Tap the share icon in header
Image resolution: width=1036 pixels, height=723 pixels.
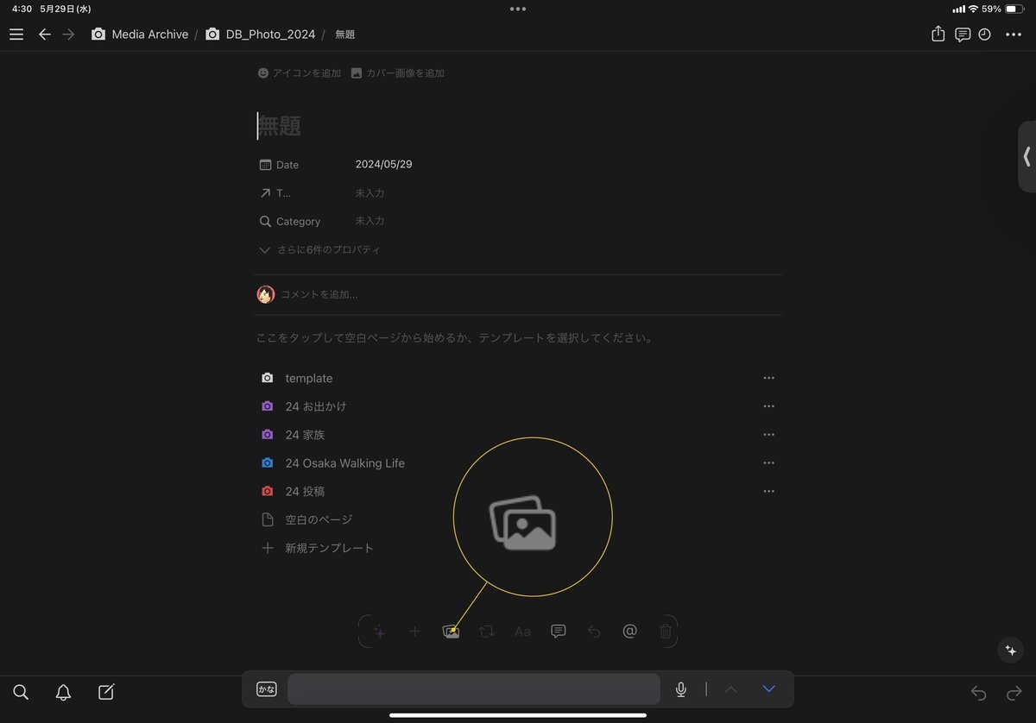(x=938, y=35)
